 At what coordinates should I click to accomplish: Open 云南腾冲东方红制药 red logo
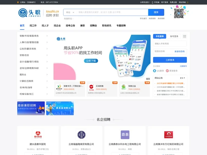tap(168, 135)
